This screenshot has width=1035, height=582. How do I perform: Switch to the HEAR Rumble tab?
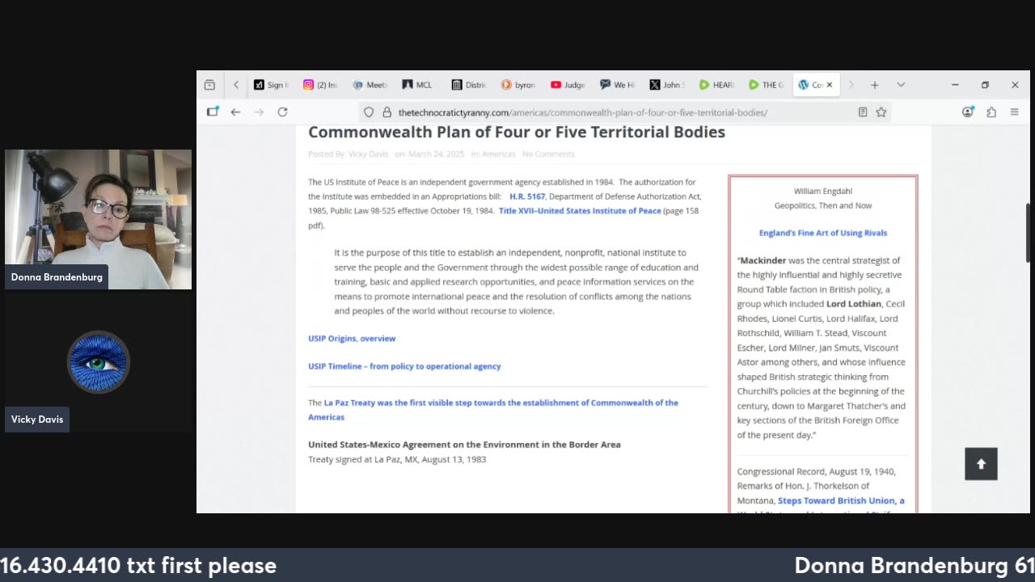[x=716, y=85]
